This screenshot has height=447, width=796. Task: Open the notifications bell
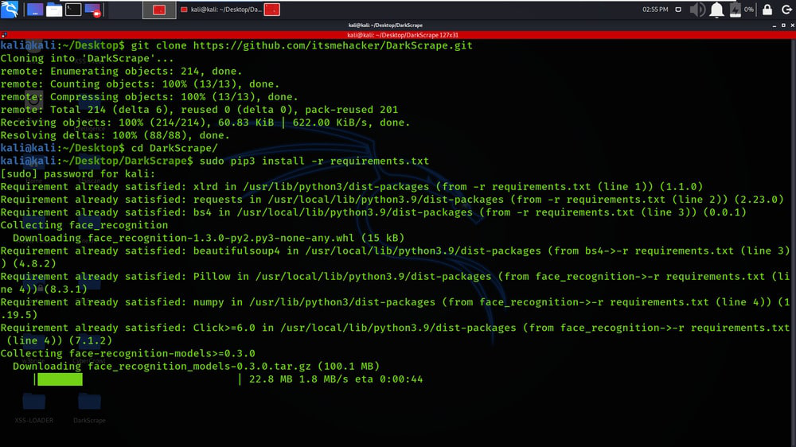click(x=716, y=10)
